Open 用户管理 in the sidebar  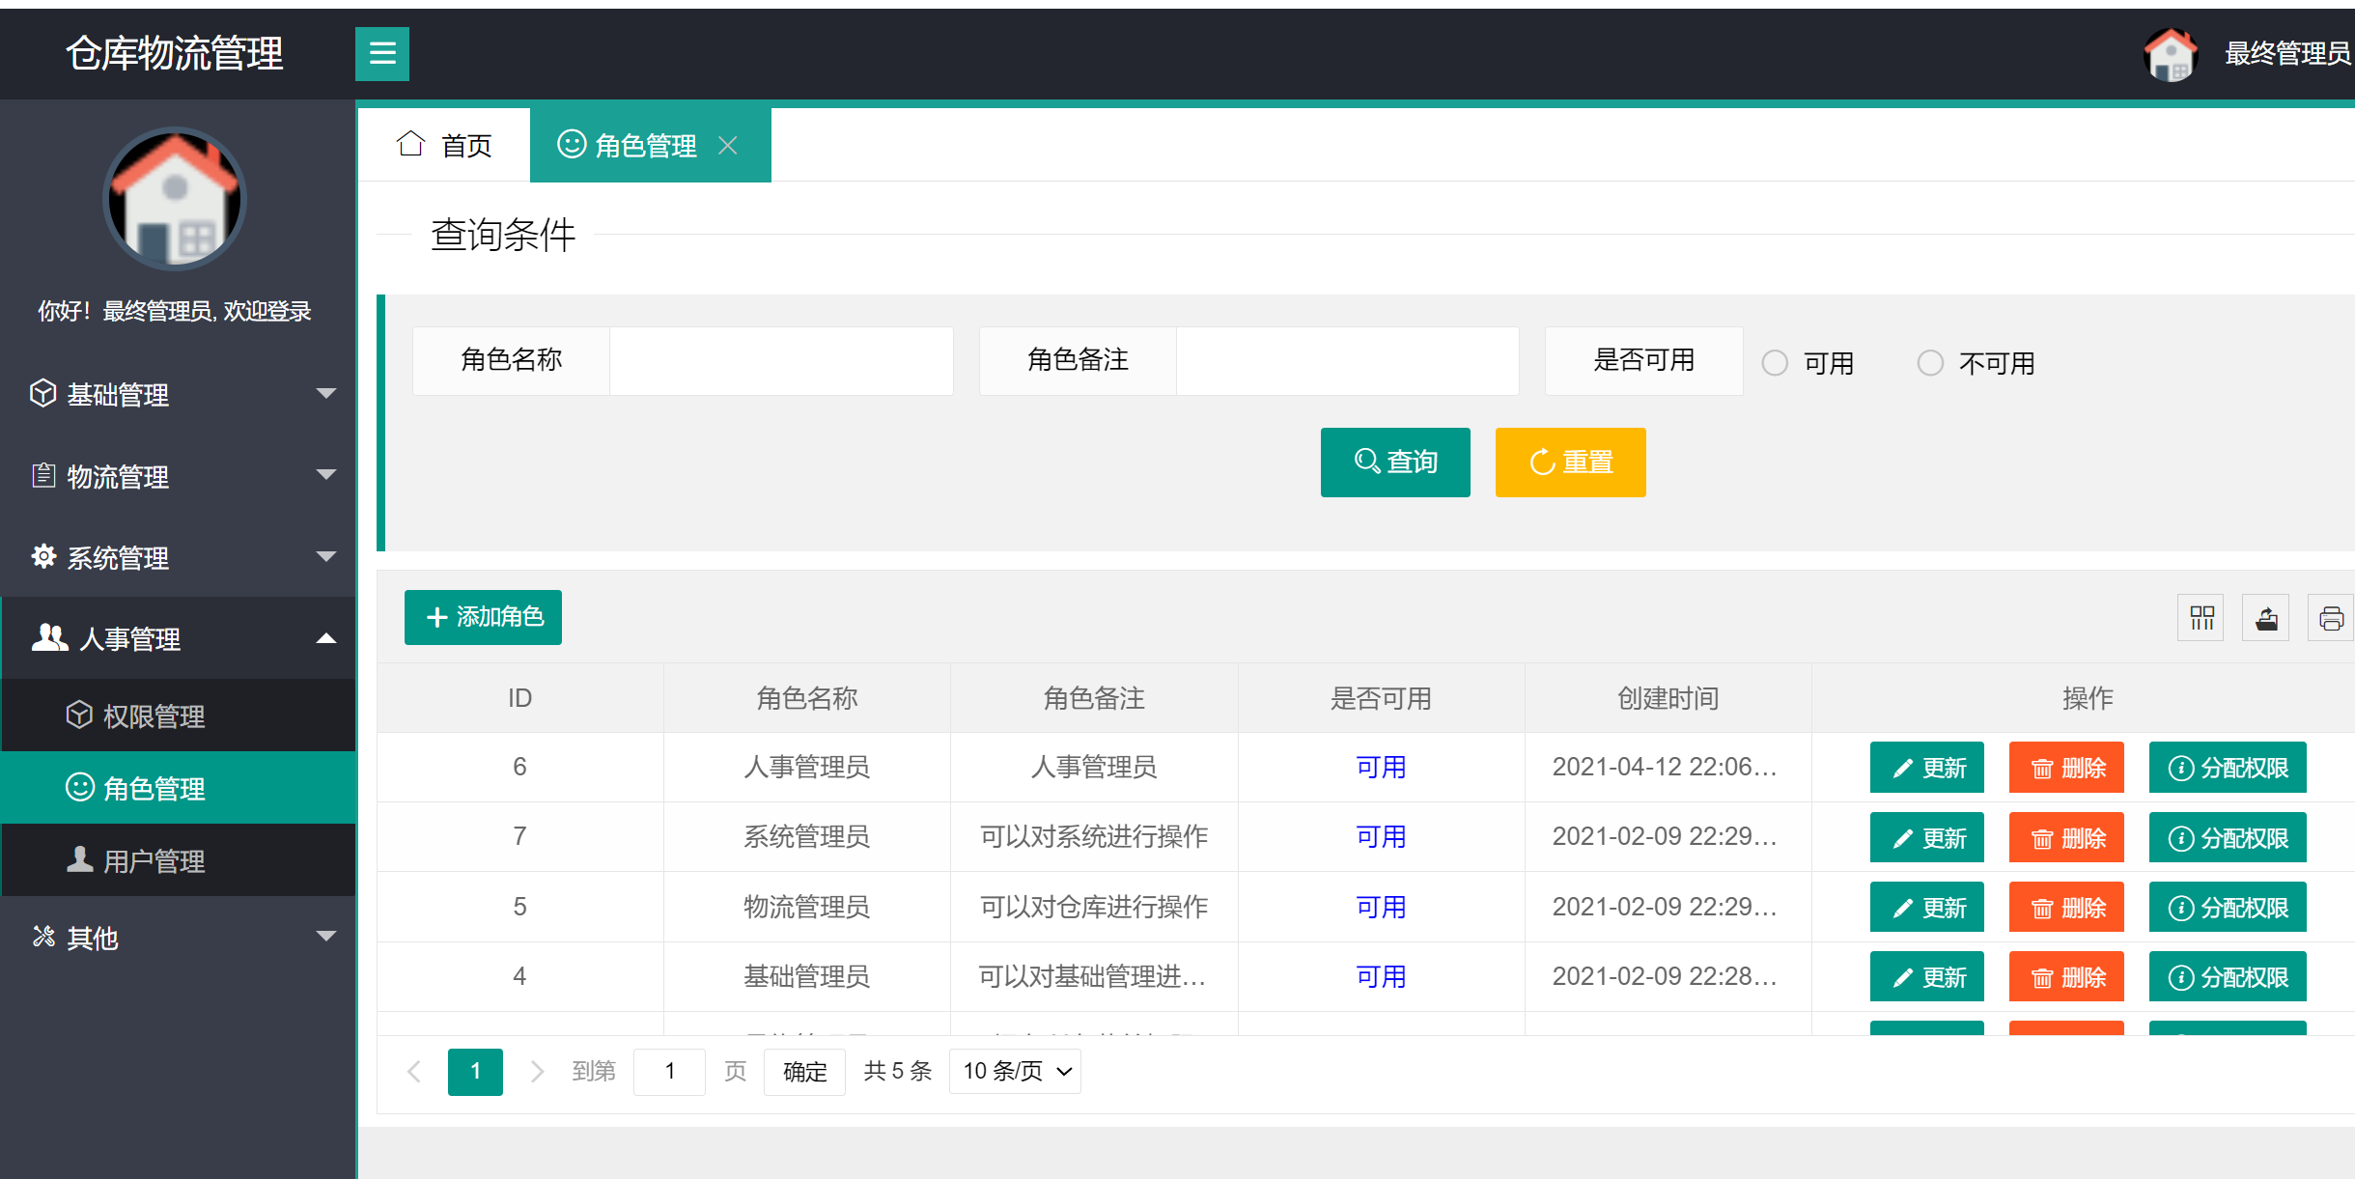tap(179, 860)
